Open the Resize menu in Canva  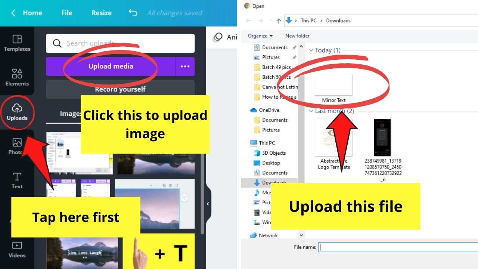[x=102, y=13]
